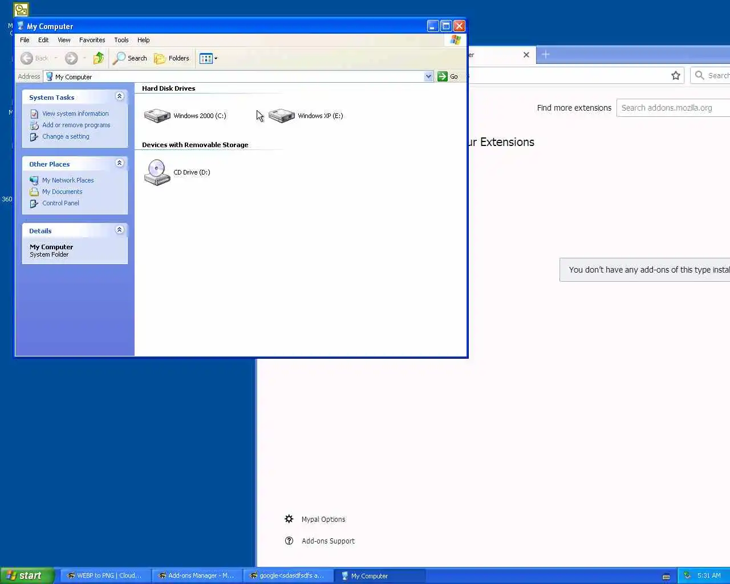730x584 pixels.
Task: Open the Windows XP (E:) drive icon
Action: 281,116
